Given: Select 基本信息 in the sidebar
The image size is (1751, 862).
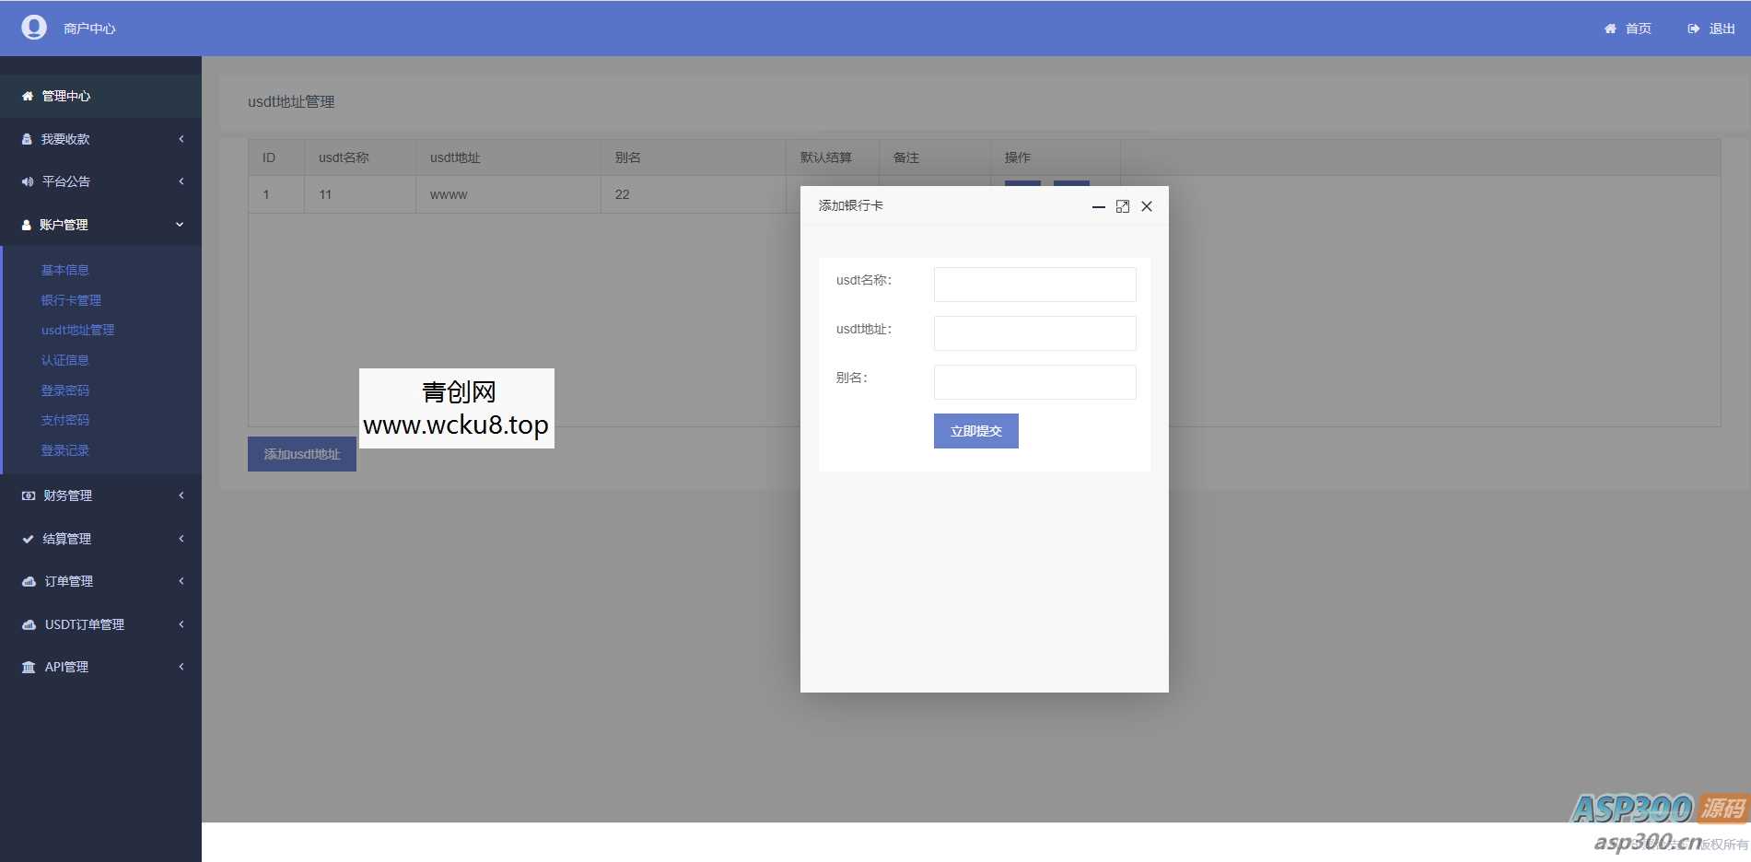Looking at the screenshot, I should pyautogui.click(x=65, y=270).
